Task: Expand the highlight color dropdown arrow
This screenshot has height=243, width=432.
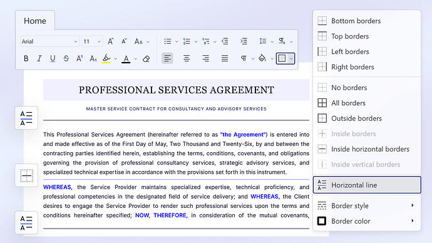Action: tap(115, 59)
